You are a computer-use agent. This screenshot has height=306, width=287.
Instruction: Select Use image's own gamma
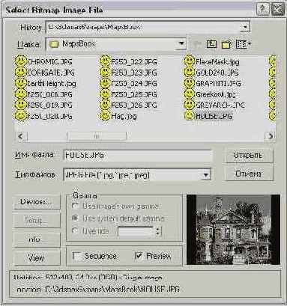[75, 206]
